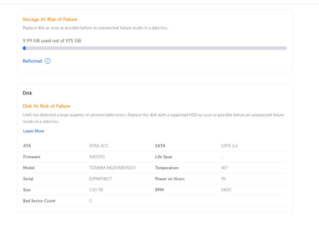Click the firmware value AX001Q
This screenshot has width=319, height=226.
[x=97, y=157]
